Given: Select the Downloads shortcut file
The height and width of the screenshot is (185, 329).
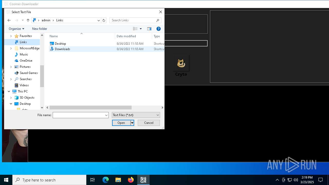Looking at the screenshot, I should click(x=62, y=49).
